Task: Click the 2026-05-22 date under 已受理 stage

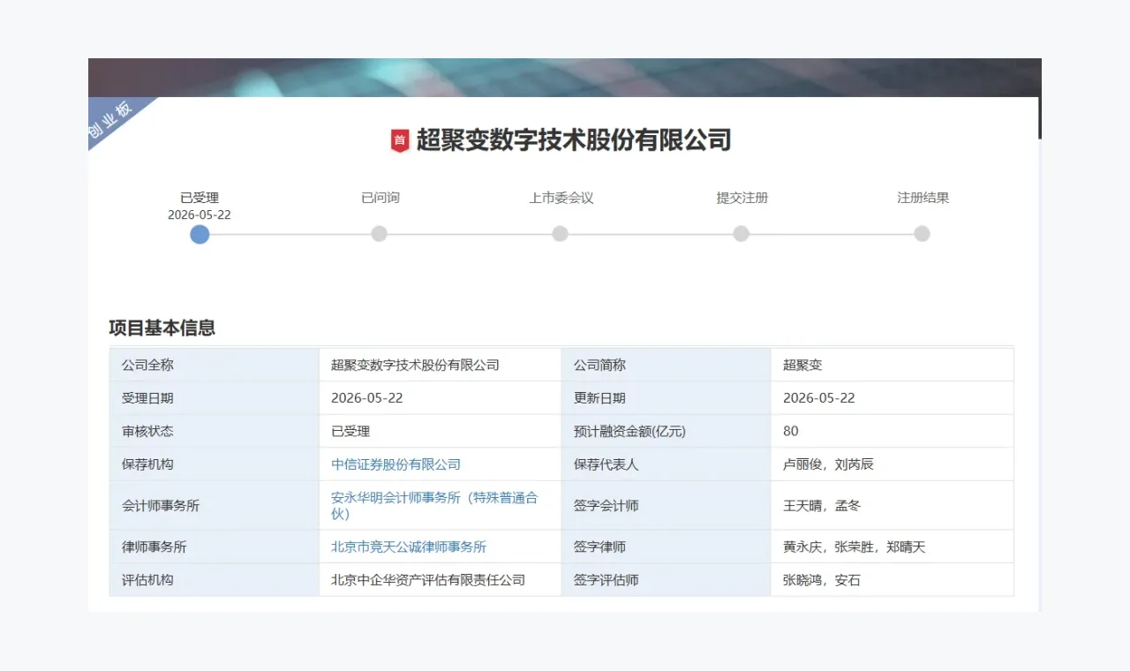Action: [x=200, y=215]
